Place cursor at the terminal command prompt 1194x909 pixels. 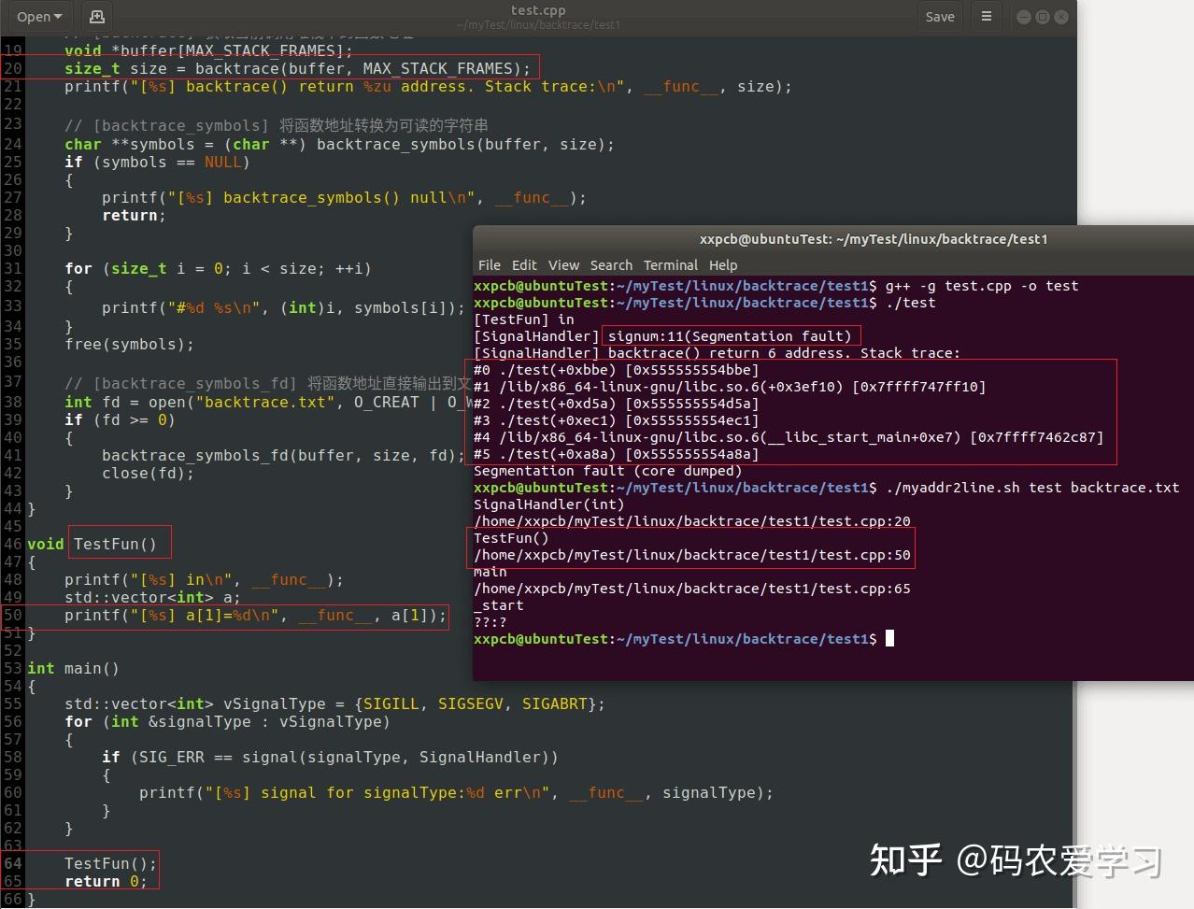coord(887,639)
